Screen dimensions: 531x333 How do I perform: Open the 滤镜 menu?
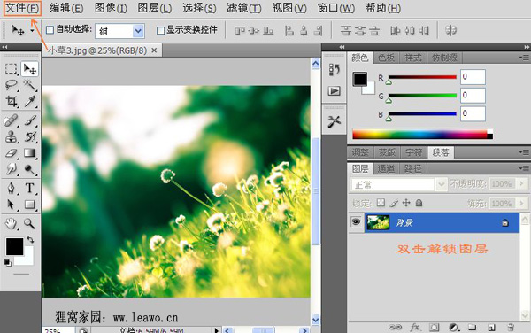point(244,8)
